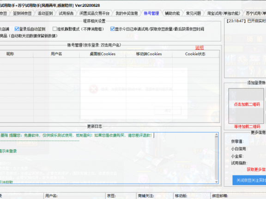Click the 移动端Cookies column header

click(x=149, y=54)
